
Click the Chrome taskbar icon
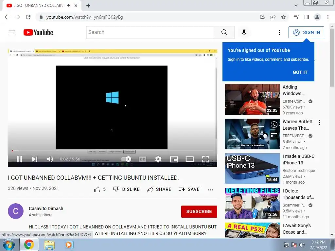pos(29,244)
